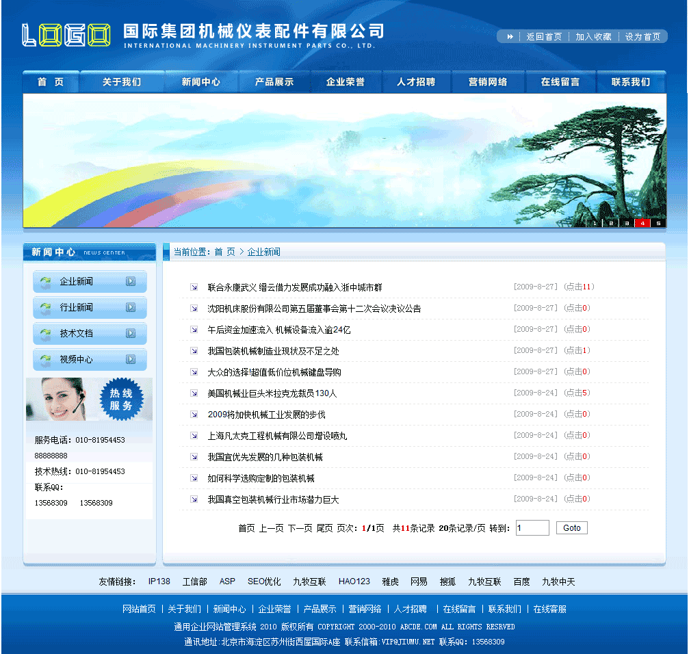Click the 热线服务 hotline badge
Image resolution: width=689 pixels, height=654 pixels.
pos(121,400)
